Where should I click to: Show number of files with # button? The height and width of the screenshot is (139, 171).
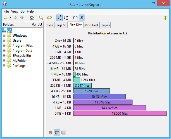coord(82,18)
